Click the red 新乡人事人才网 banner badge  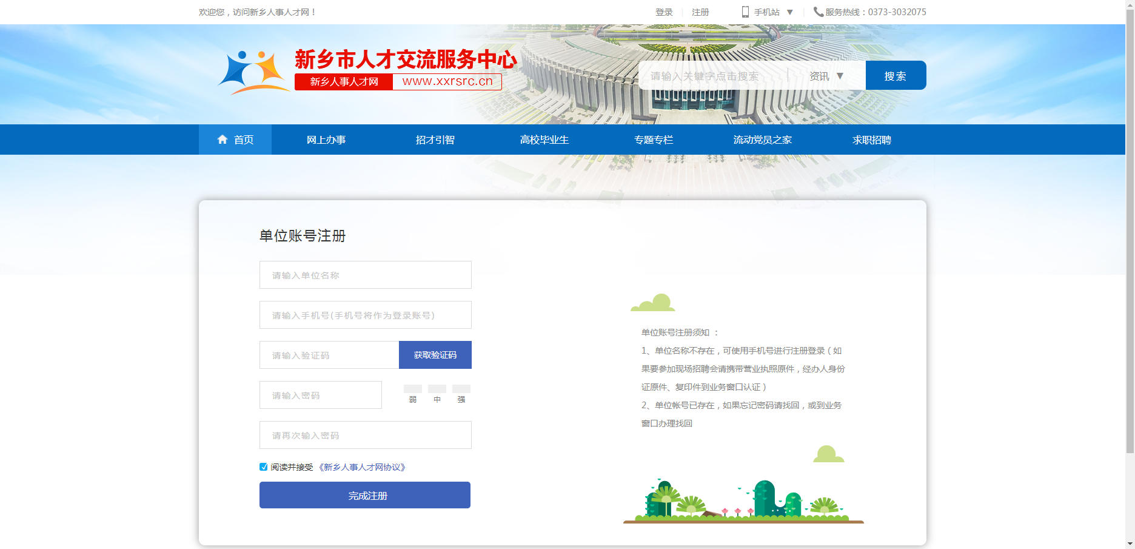pyautogui.click(x=344, y=82)
